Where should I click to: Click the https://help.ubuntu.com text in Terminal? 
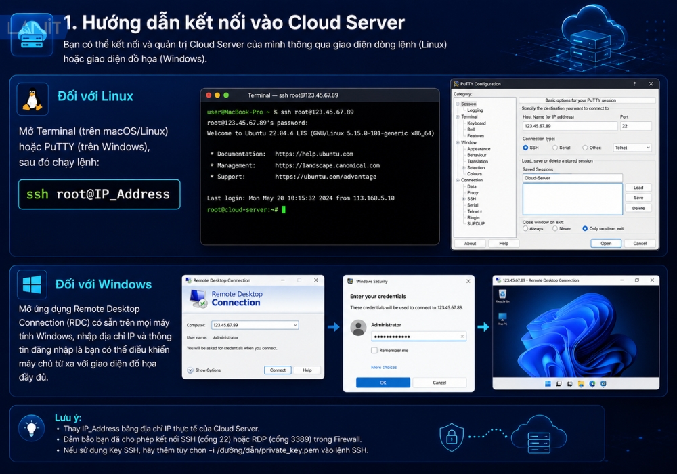[314, 154]
